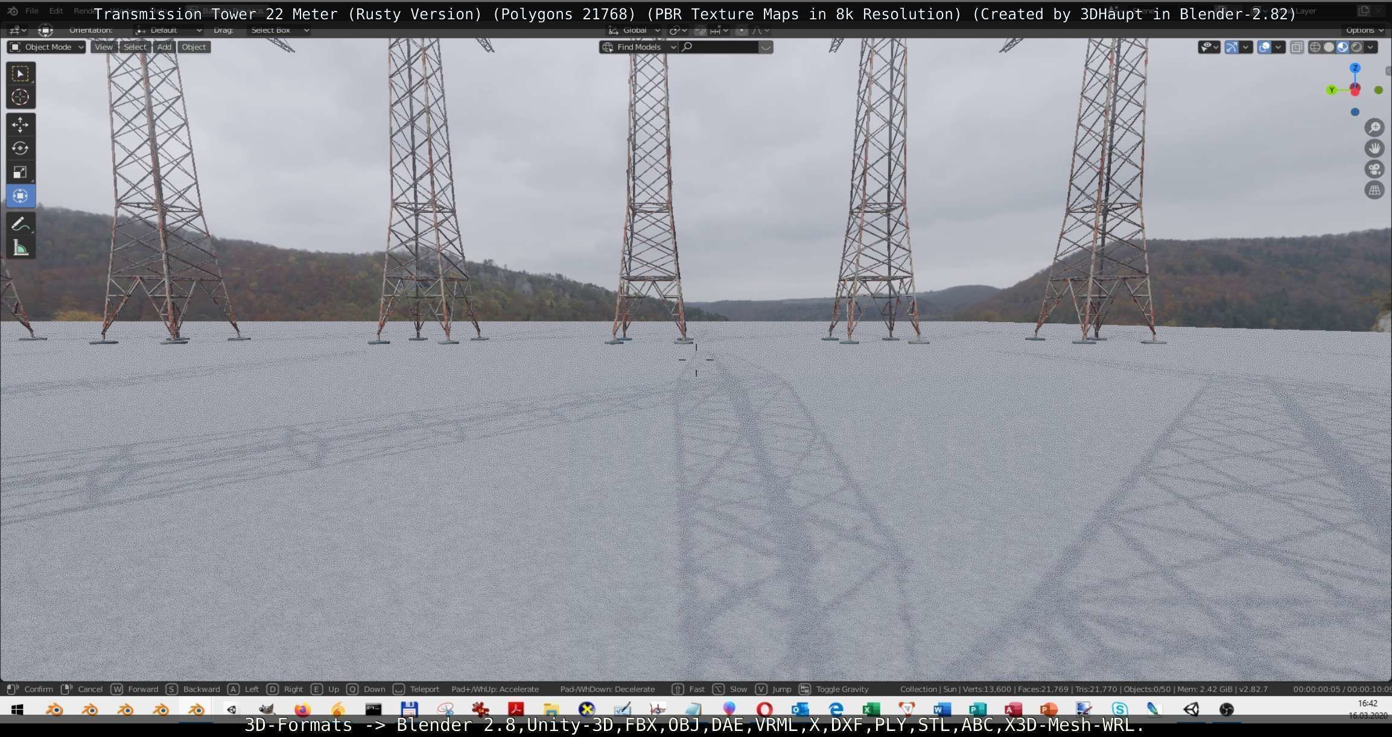
Task: Open Find Models asset type dropdown
Action: point(639,47)
